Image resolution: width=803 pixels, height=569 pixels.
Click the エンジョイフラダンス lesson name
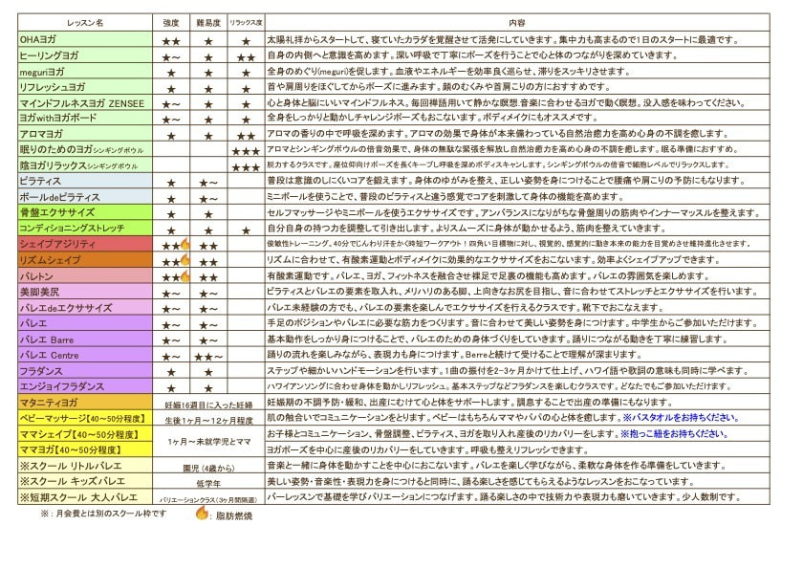pos(61,386)
